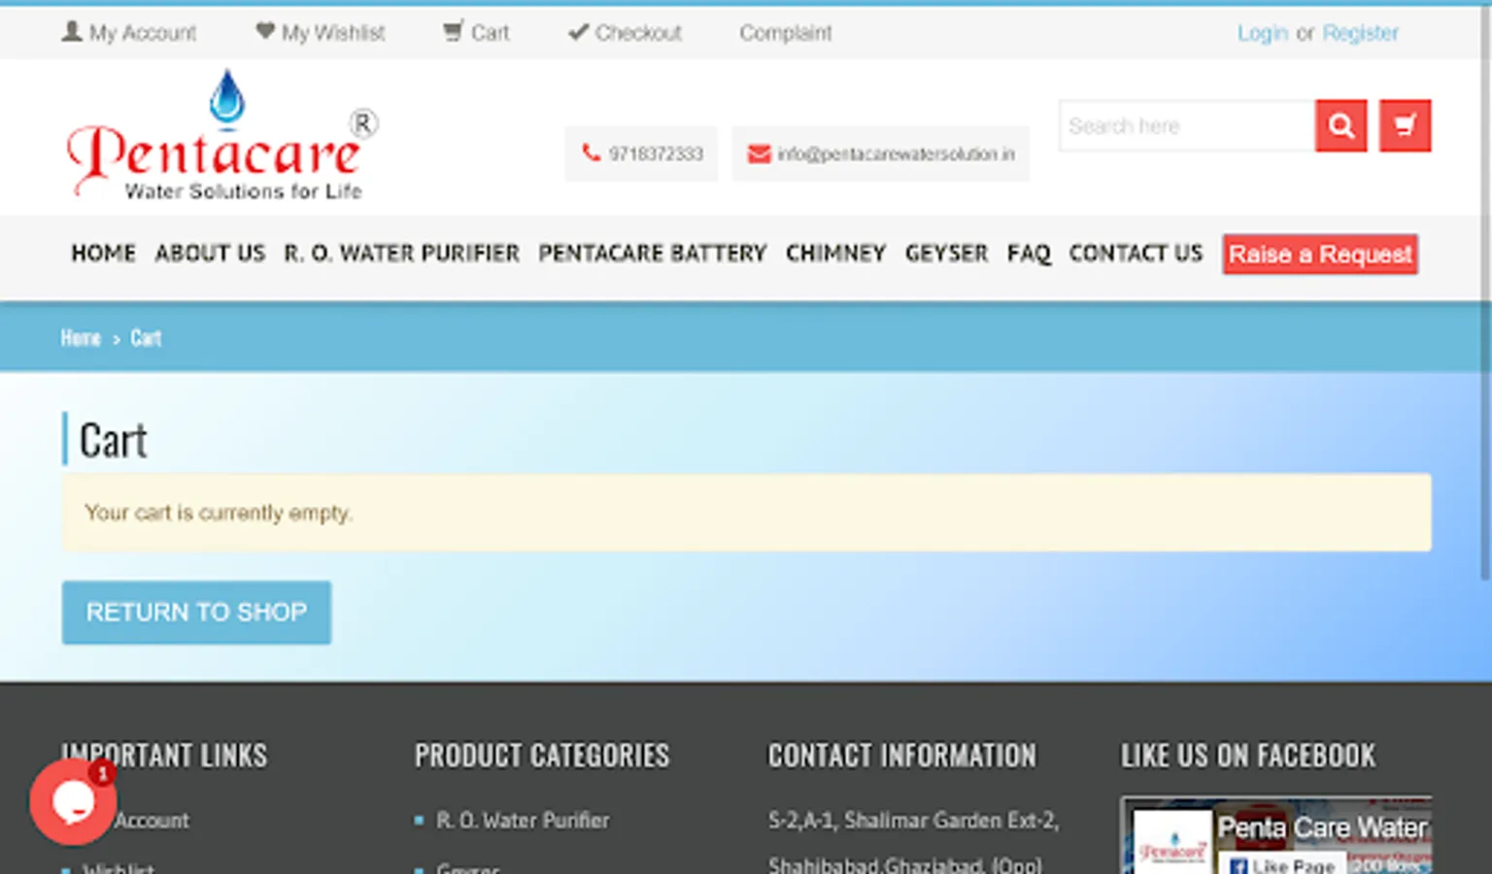Call phone number 9718372333
This screenshot has width=1492, height=874.
click(x=656, y=153)
